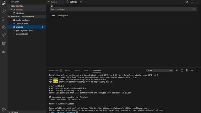Open Source Control view

point(4,19)
